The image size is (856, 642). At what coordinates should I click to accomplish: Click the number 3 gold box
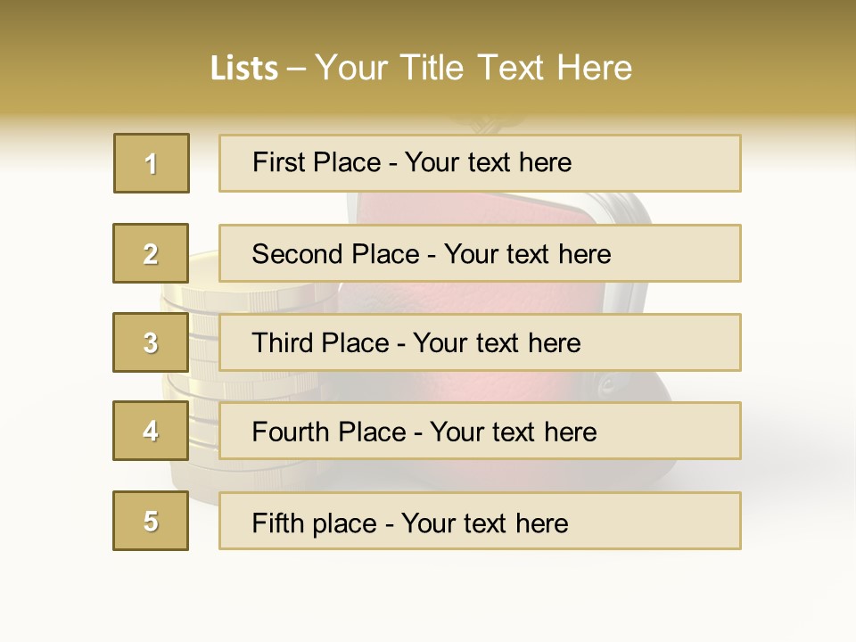(x=151, y=342)
